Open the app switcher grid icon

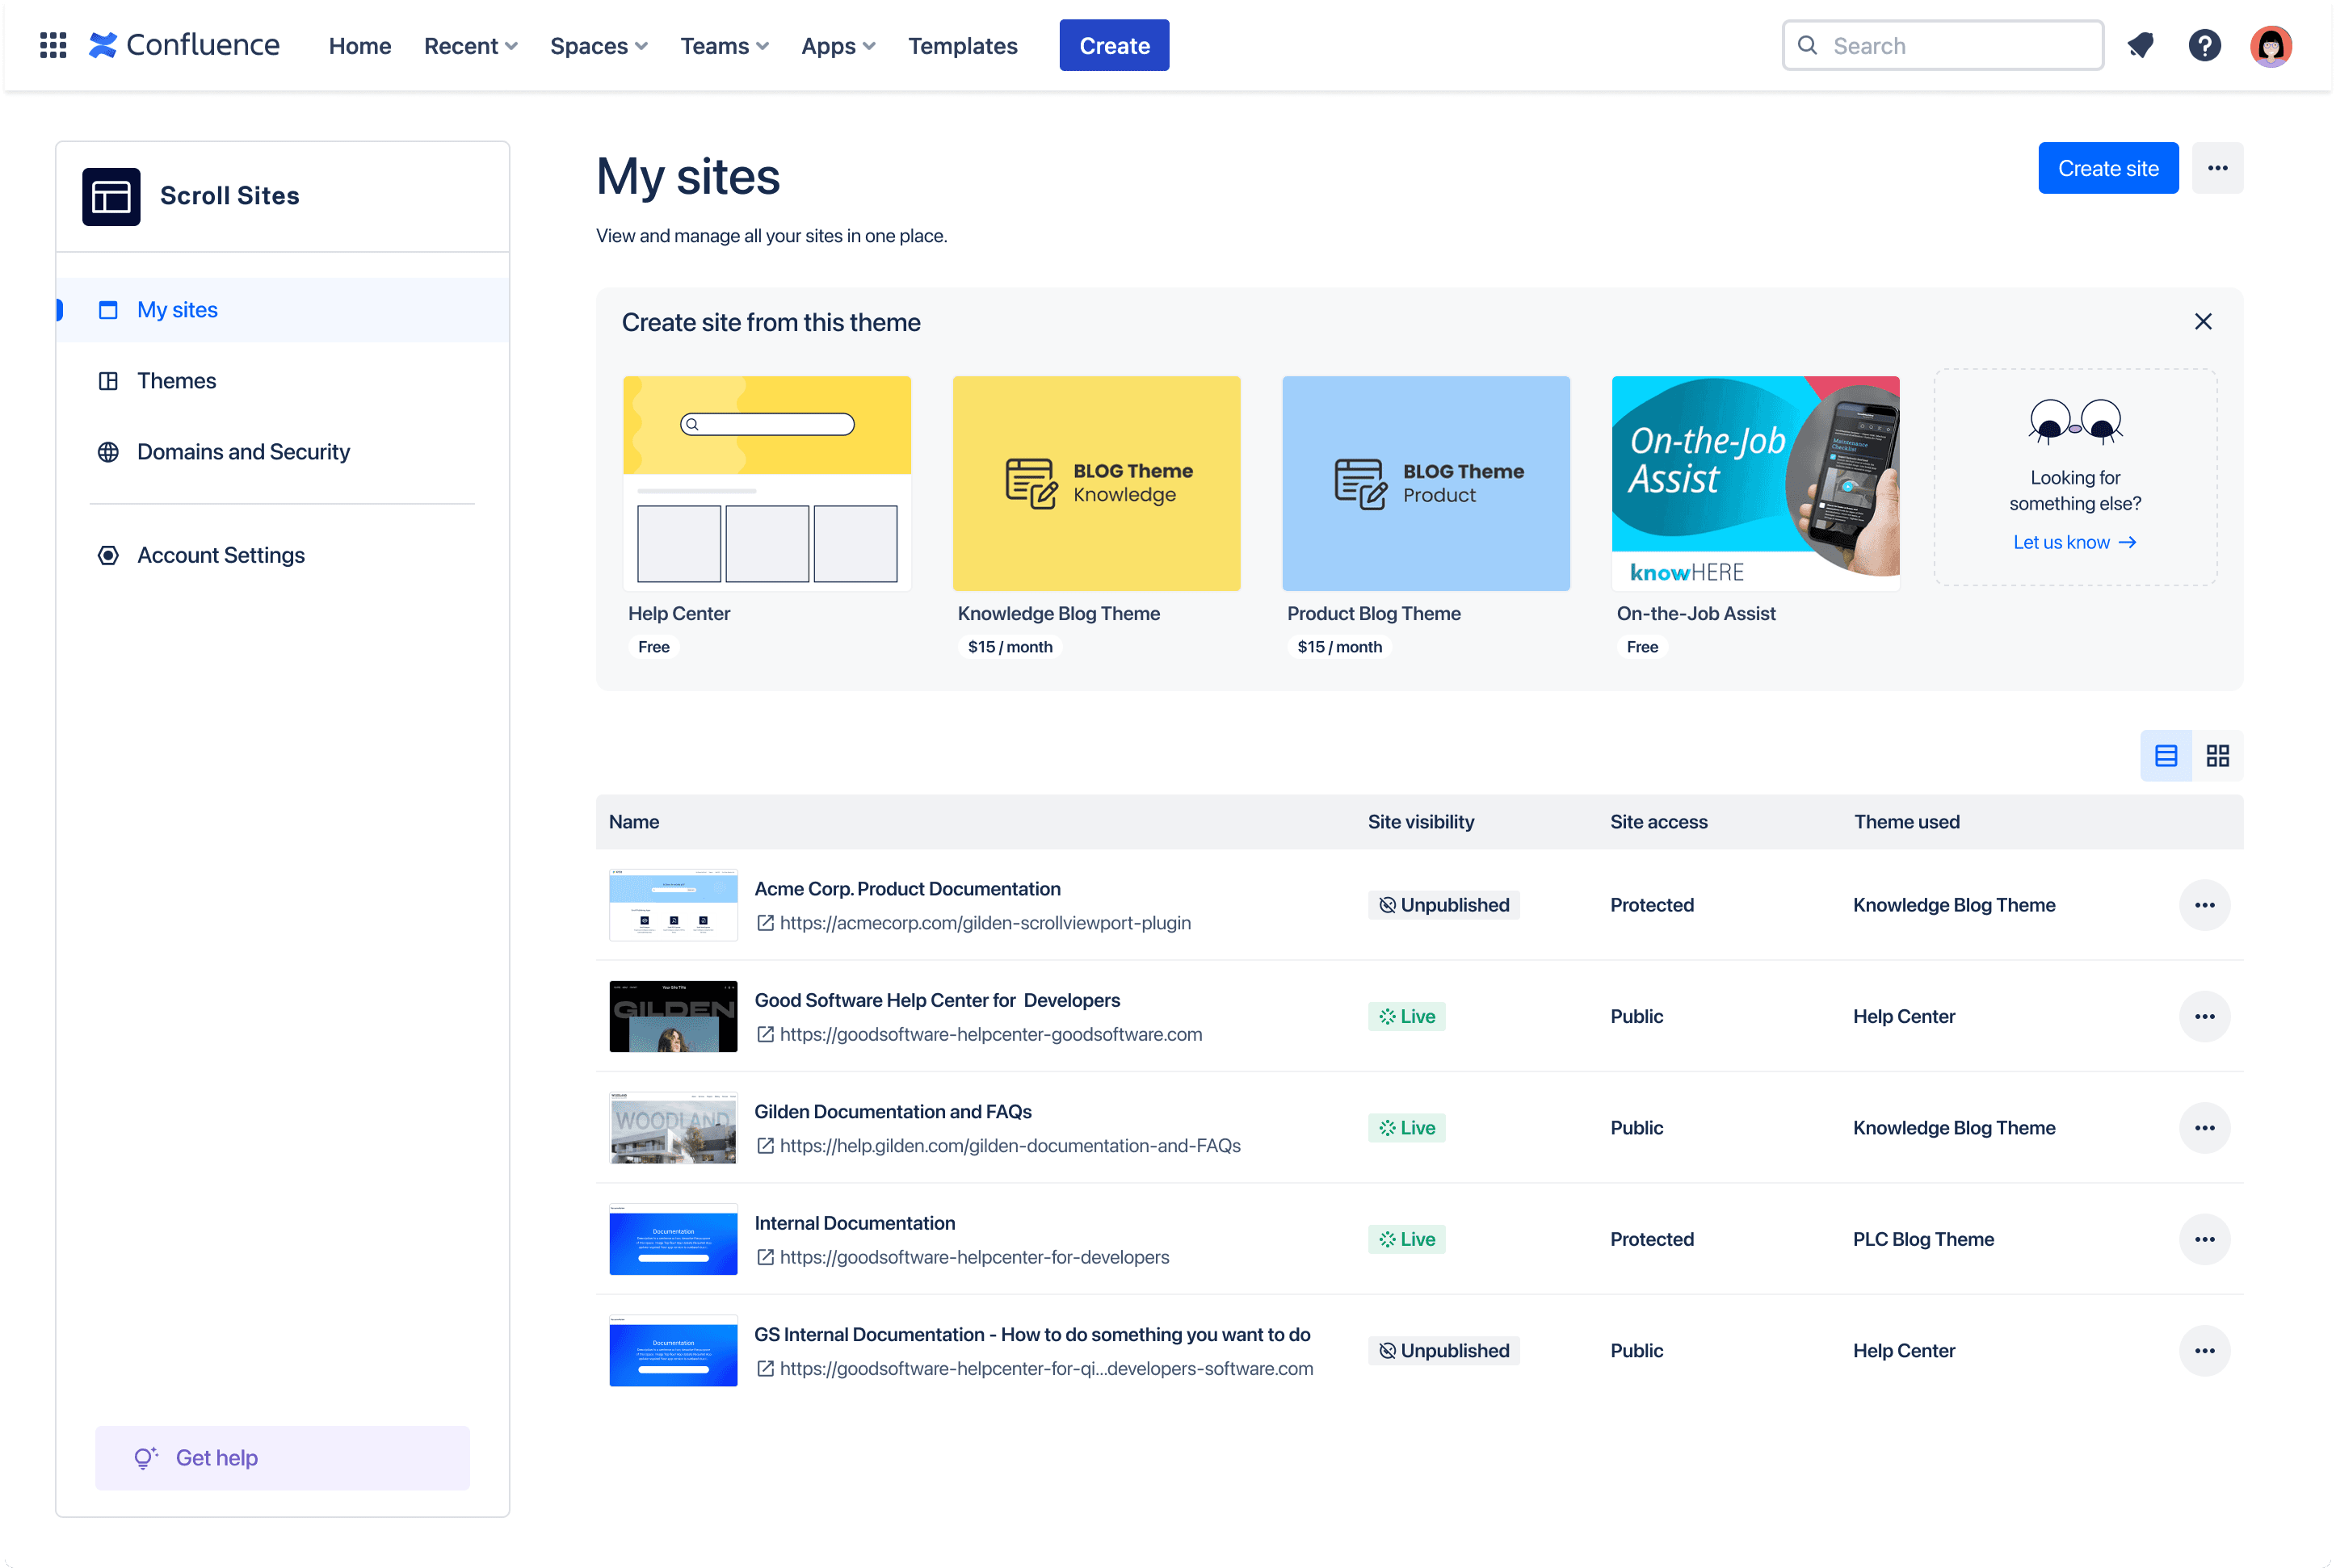point(52,45)
